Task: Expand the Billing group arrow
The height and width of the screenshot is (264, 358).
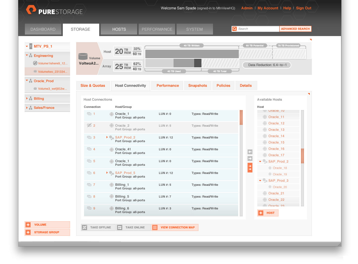Action: pyautogui.click(x=27, y=98)
